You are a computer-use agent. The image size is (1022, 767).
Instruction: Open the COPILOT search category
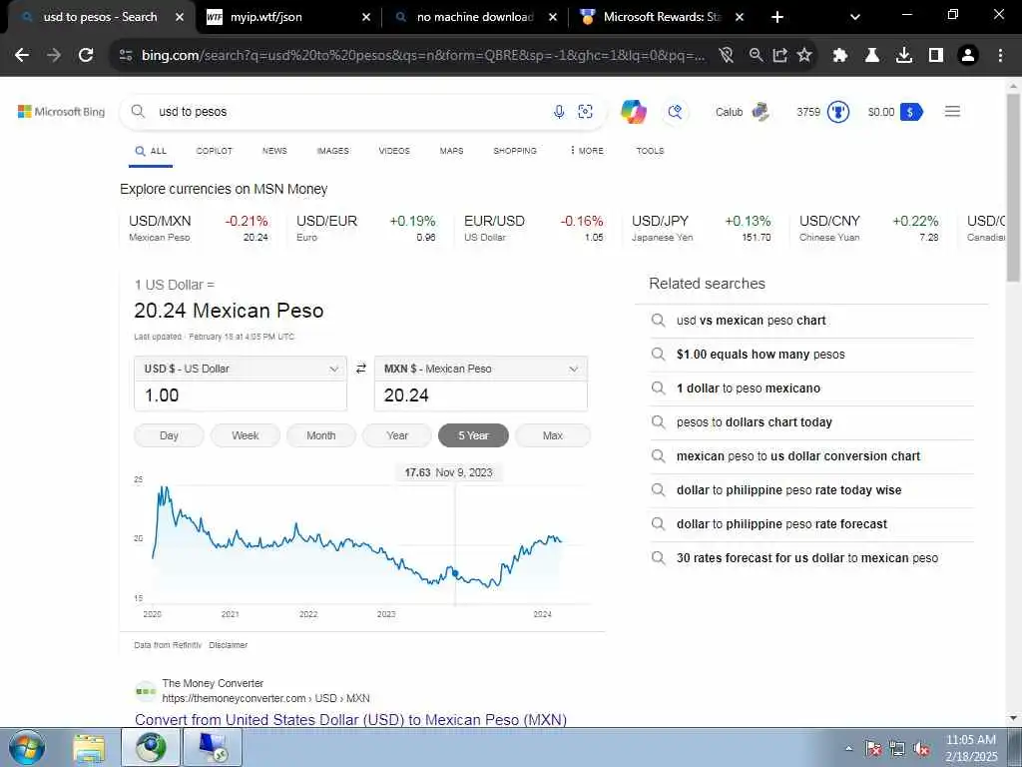(215, 151)
